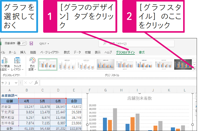
Task: Select the gray-background fourth chart style
Action: pos(105,64)
